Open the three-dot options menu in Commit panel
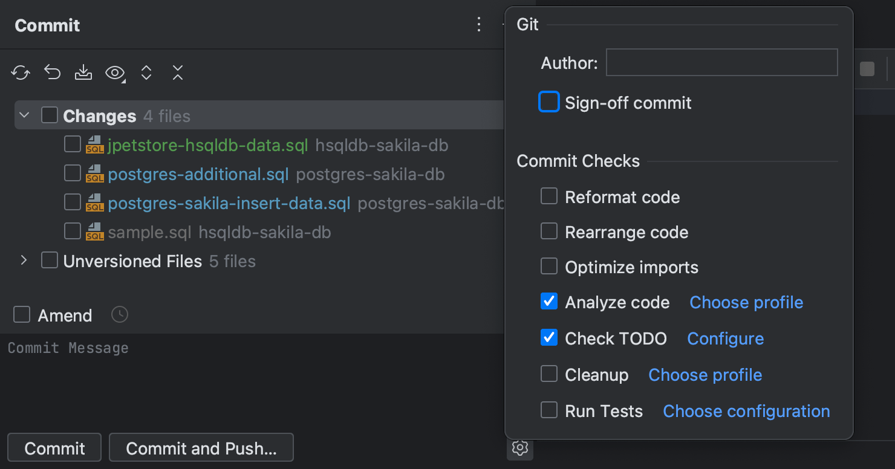Screen dimensions: 895x469 coord(479,25)
